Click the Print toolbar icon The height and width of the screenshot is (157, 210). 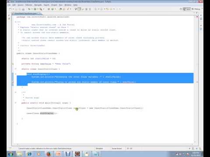point(23,9)
